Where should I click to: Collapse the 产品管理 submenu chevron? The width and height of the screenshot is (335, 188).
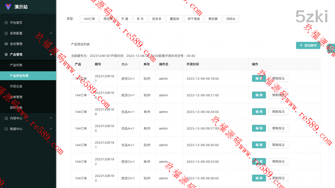51,54
